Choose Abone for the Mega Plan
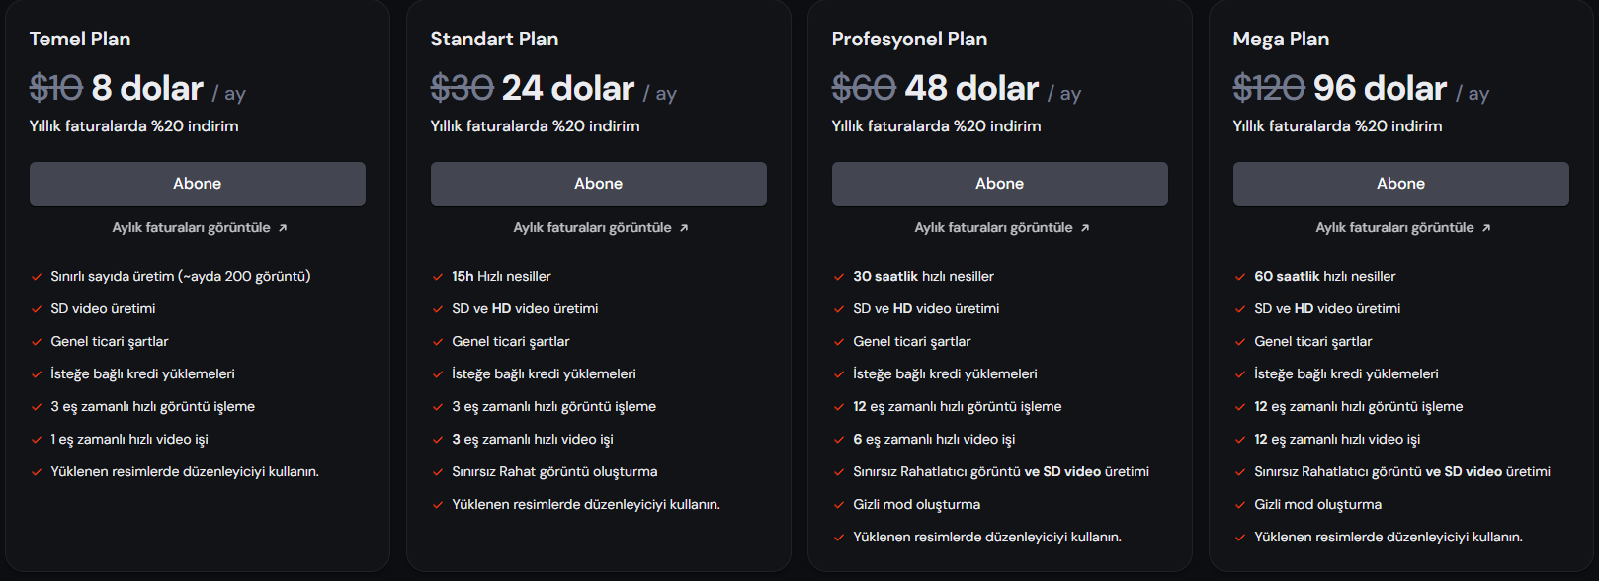 coord(1400,184)
